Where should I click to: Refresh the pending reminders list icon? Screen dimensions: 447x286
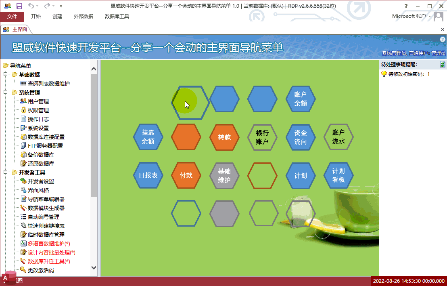pos(443,65)
